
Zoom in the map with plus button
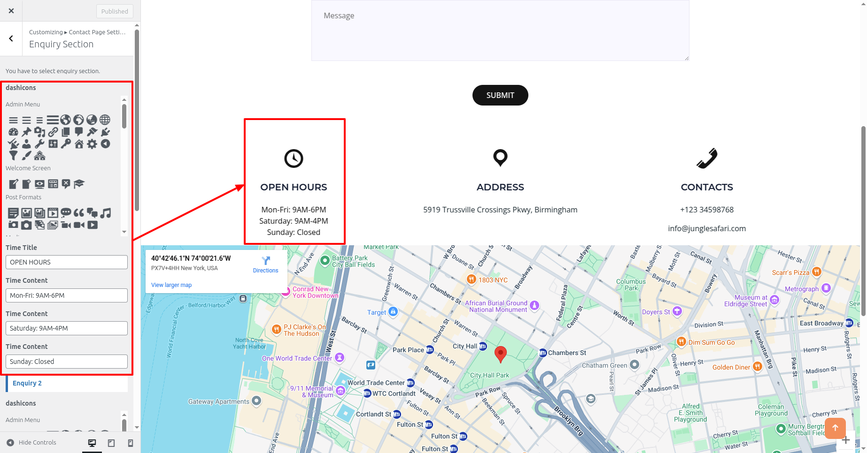pos(846,440)
